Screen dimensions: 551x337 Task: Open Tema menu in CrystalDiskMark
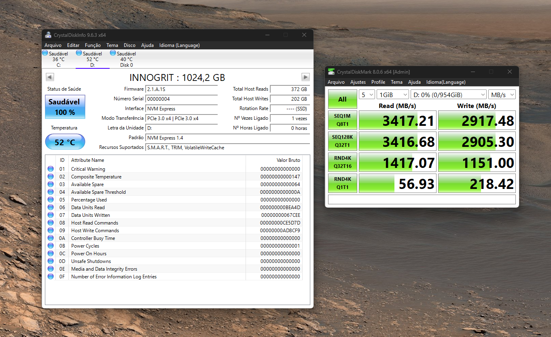[x=396, y=82]
